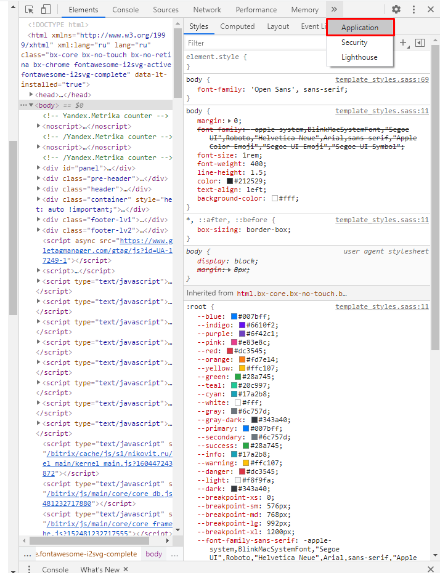This screenshot has height=573, width=440.
Task: Open the --red #dc3545 color swatch
Action: pyautogui.click(x=230, y=351)
